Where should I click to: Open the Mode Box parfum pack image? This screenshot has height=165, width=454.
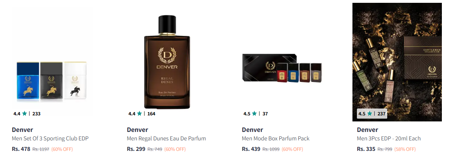click(282, 68)
